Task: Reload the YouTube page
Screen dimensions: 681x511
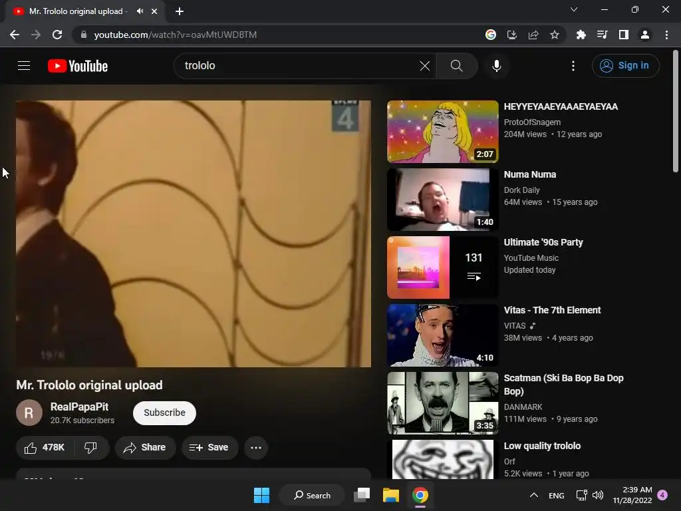Action: click(x=57, y=35)
